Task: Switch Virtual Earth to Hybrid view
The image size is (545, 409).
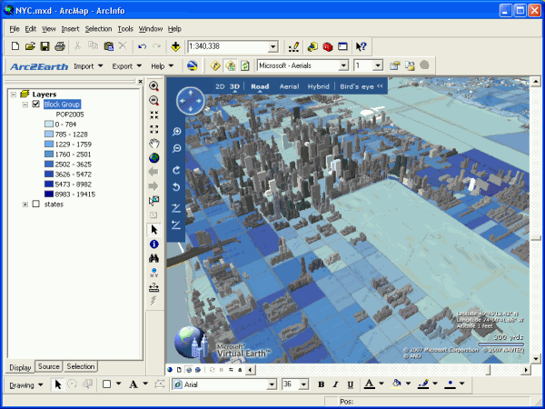Action: coord(318,86)
